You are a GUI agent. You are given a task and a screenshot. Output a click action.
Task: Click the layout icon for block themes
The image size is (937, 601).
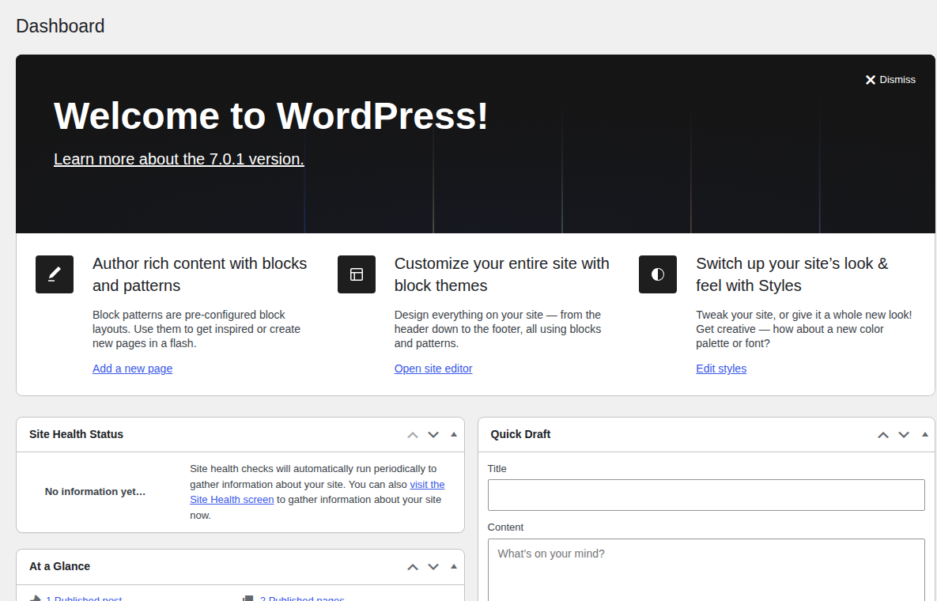tap(356, 274)
